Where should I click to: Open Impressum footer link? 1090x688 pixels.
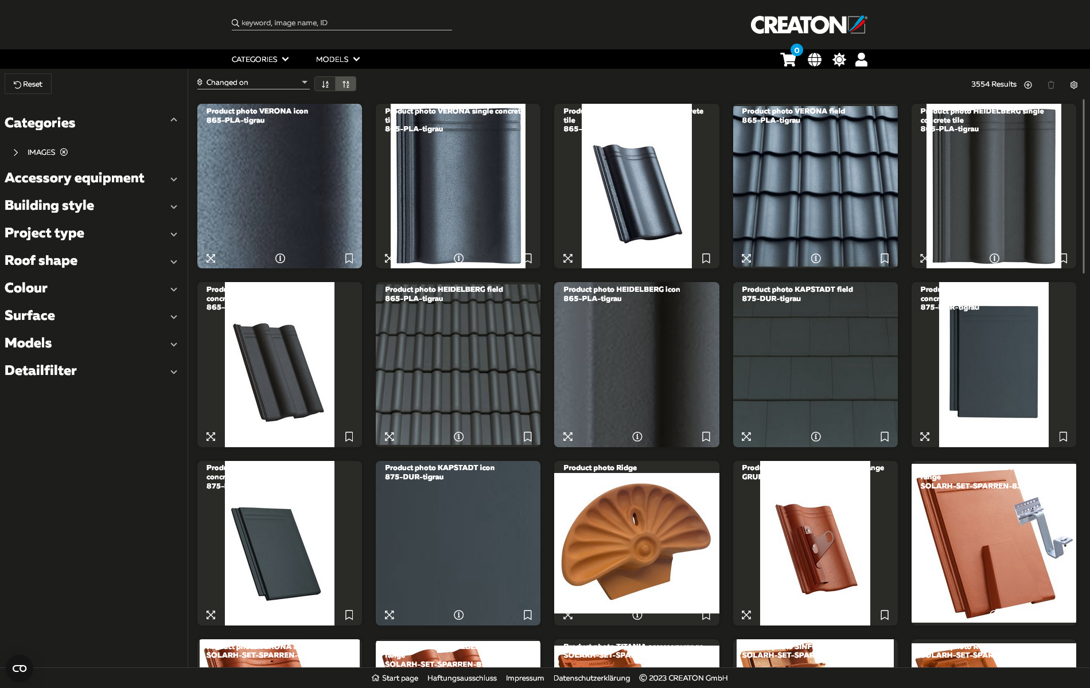(525, 678)
